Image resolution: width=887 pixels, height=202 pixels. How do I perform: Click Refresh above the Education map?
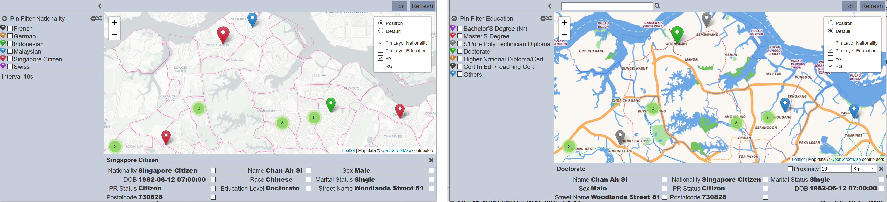(871, 6)
